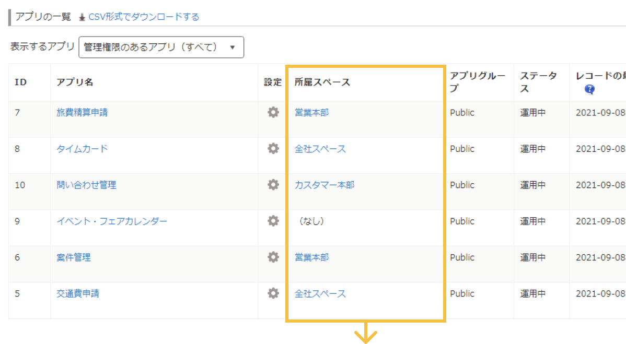
Task: Go to カスタマー本部 space link
Action: pyautogui.click(x=324, y=185)
